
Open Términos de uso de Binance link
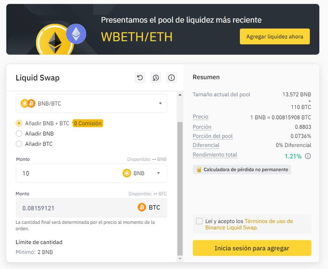point(269,221)
